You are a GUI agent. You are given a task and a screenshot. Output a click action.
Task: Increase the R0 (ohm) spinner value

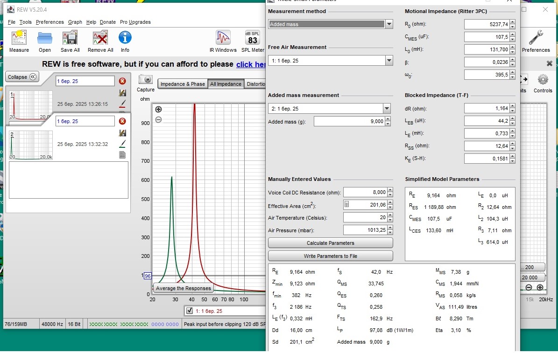coord(512,22)
